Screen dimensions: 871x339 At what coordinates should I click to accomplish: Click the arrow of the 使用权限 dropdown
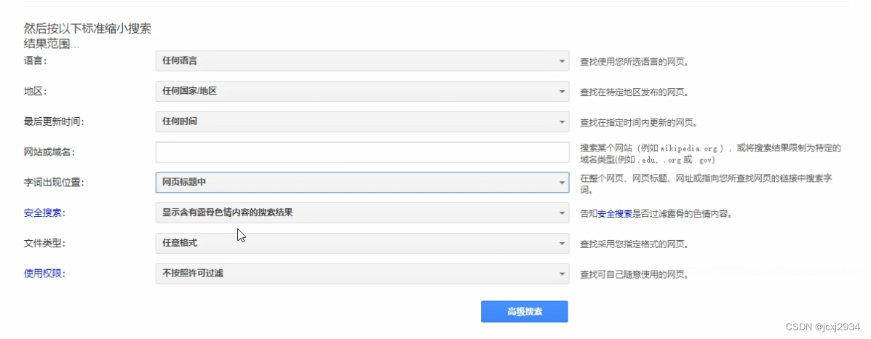pos(561,274)
